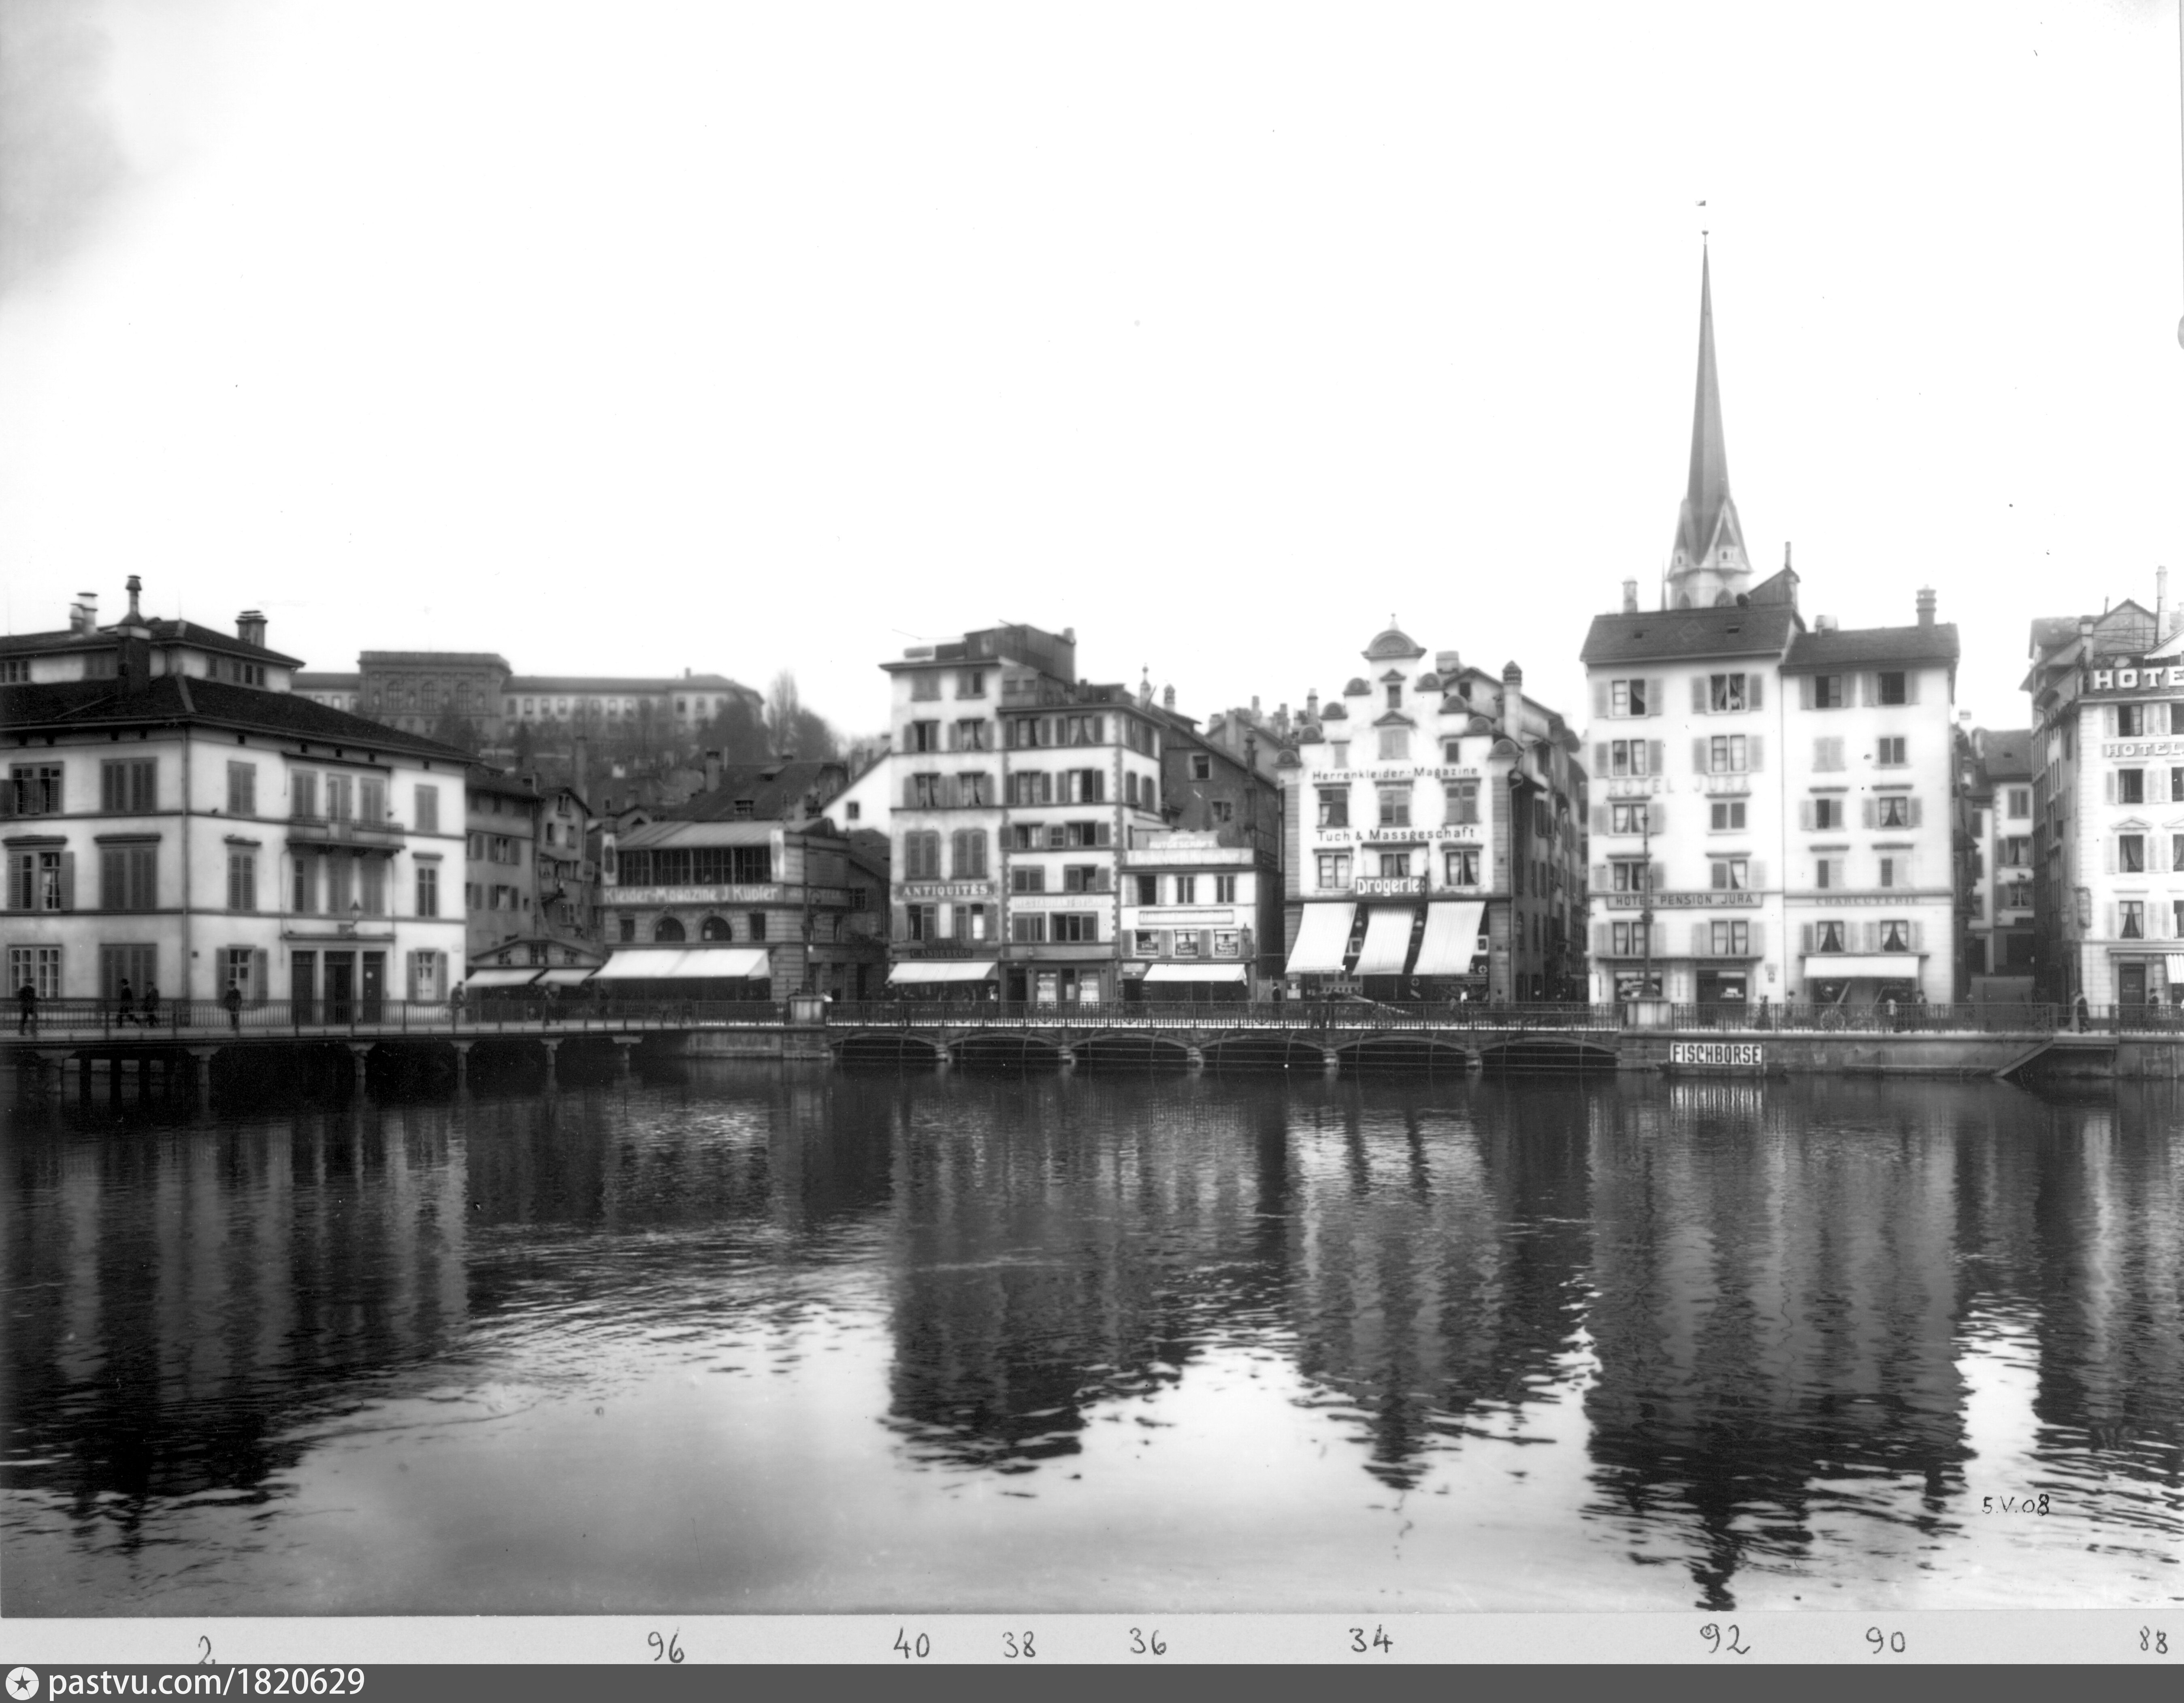The image size is (2184, 1703).
Task: Click the handwritten number 40
Action: coord(911,1644)
